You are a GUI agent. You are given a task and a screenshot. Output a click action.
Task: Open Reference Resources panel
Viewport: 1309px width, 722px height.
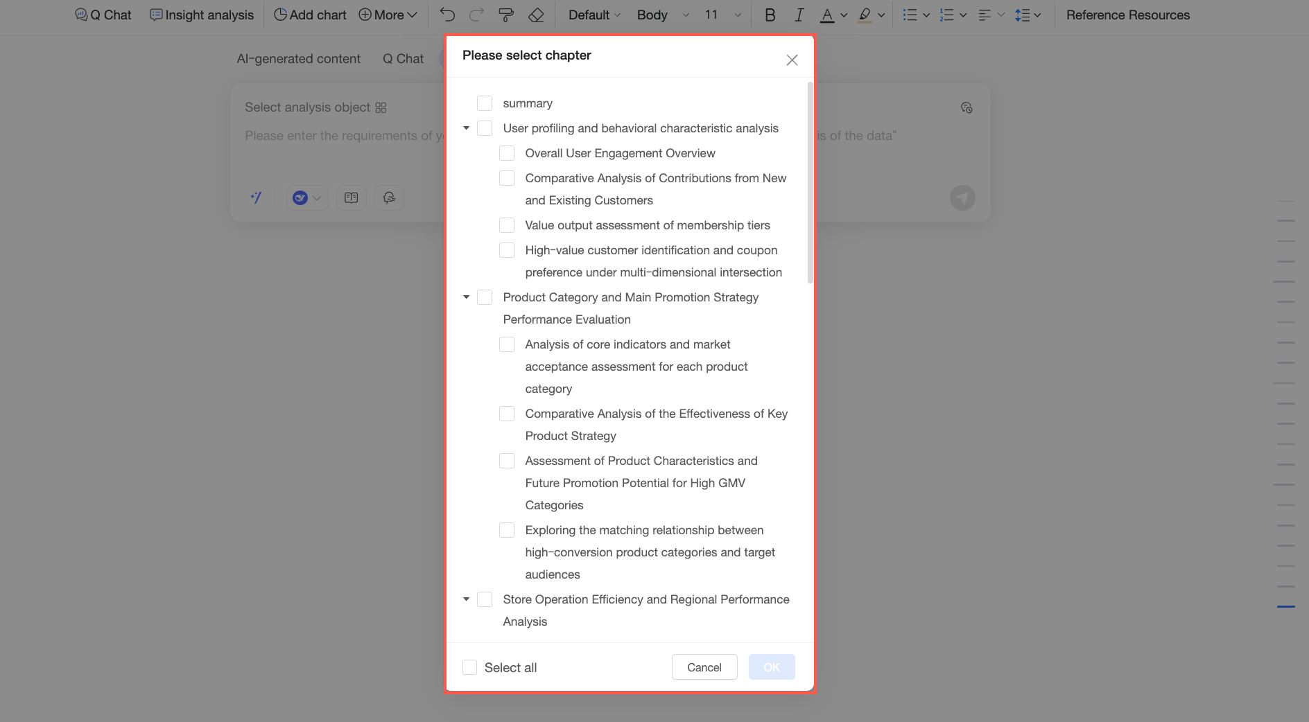tap(1127, 15)
